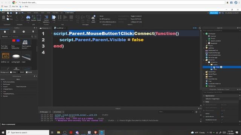Toggle the AutoButtonColor property checkbox
The height and width of the screenshot is (135, 241).
(x=222, y=120)
